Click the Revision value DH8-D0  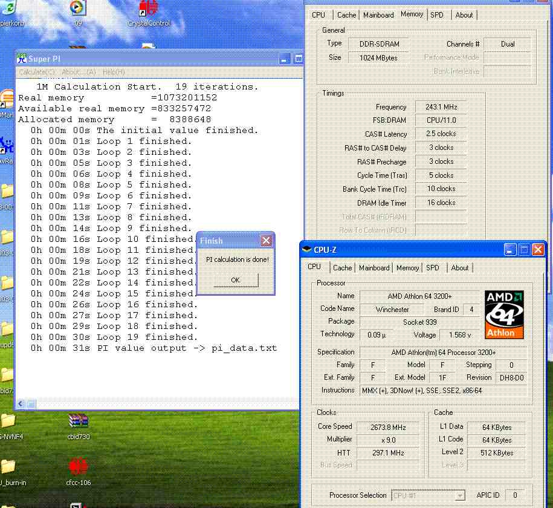511,378
